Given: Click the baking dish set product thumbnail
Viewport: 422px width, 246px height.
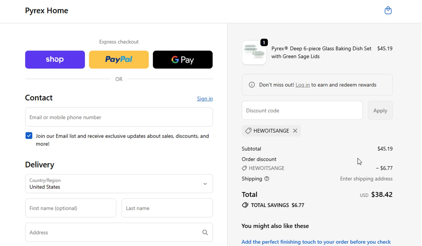Looking at the screenshot, I should click(254, 53).
